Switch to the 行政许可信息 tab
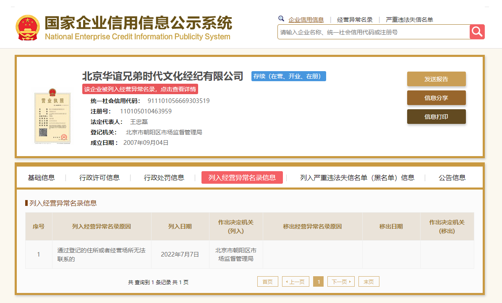 point(99,177)
